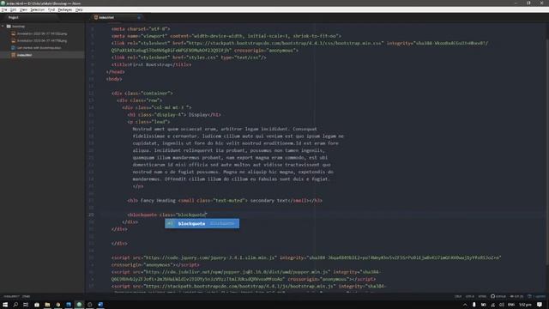Open the blue app icon after Chrome on taskbar
Viewport: 549px width, 309px height.
pyautogui.click(x=69, y=305)
